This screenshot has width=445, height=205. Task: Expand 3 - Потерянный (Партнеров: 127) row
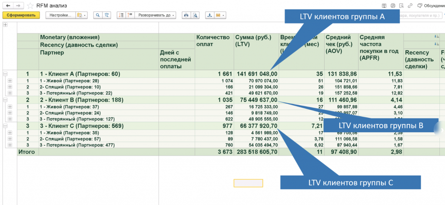click(10, 119)
